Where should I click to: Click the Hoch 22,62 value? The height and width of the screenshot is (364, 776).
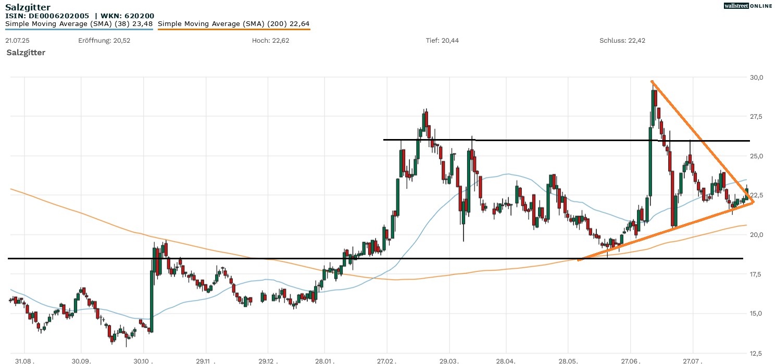pyautogui.click(x=270, y=41)
